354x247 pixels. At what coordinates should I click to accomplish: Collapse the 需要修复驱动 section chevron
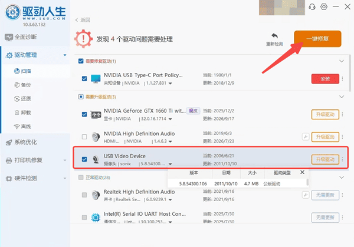click(x=342, y=61)
